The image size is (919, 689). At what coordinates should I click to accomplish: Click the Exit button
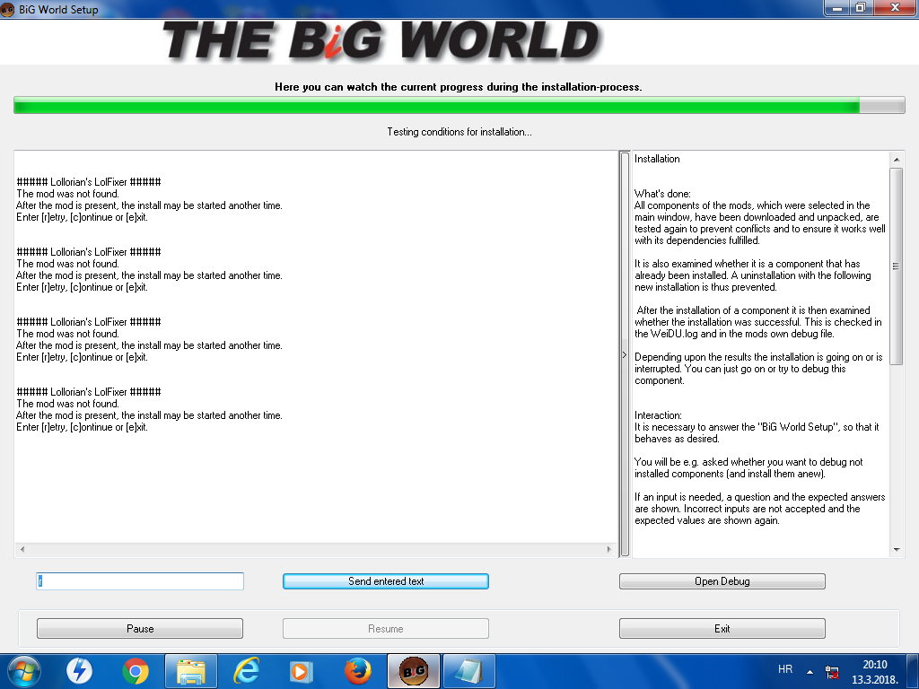click(x=722, y=629)
